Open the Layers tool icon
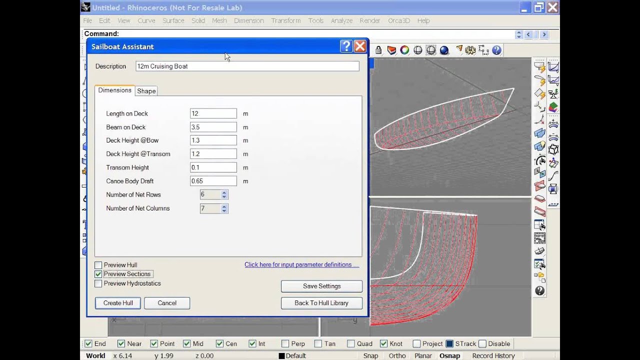 click(x=391, y=50)
